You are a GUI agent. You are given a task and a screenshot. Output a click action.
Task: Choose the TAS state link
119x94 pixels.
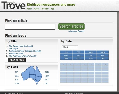tap(17, 83)
